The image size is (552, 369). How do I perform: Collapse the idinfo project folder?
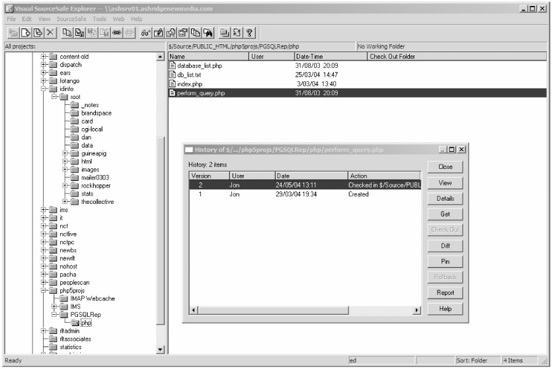44,89
